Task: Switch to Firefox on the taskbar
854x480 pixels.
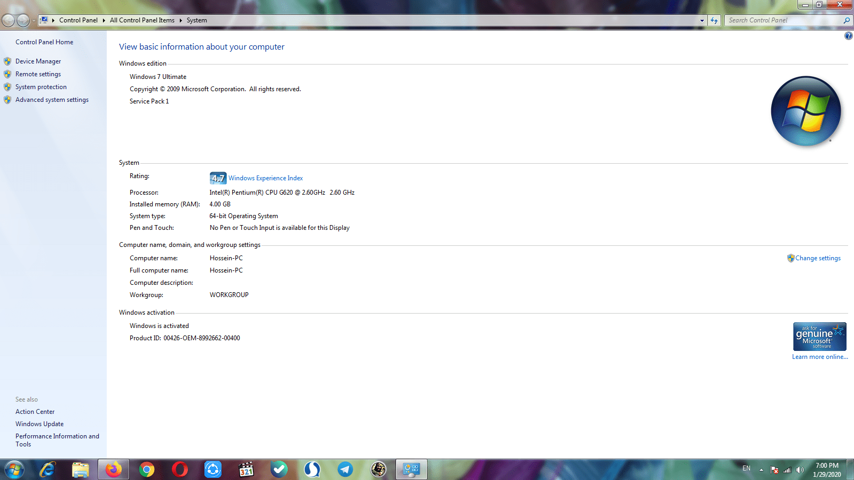Action: [114, 470]
